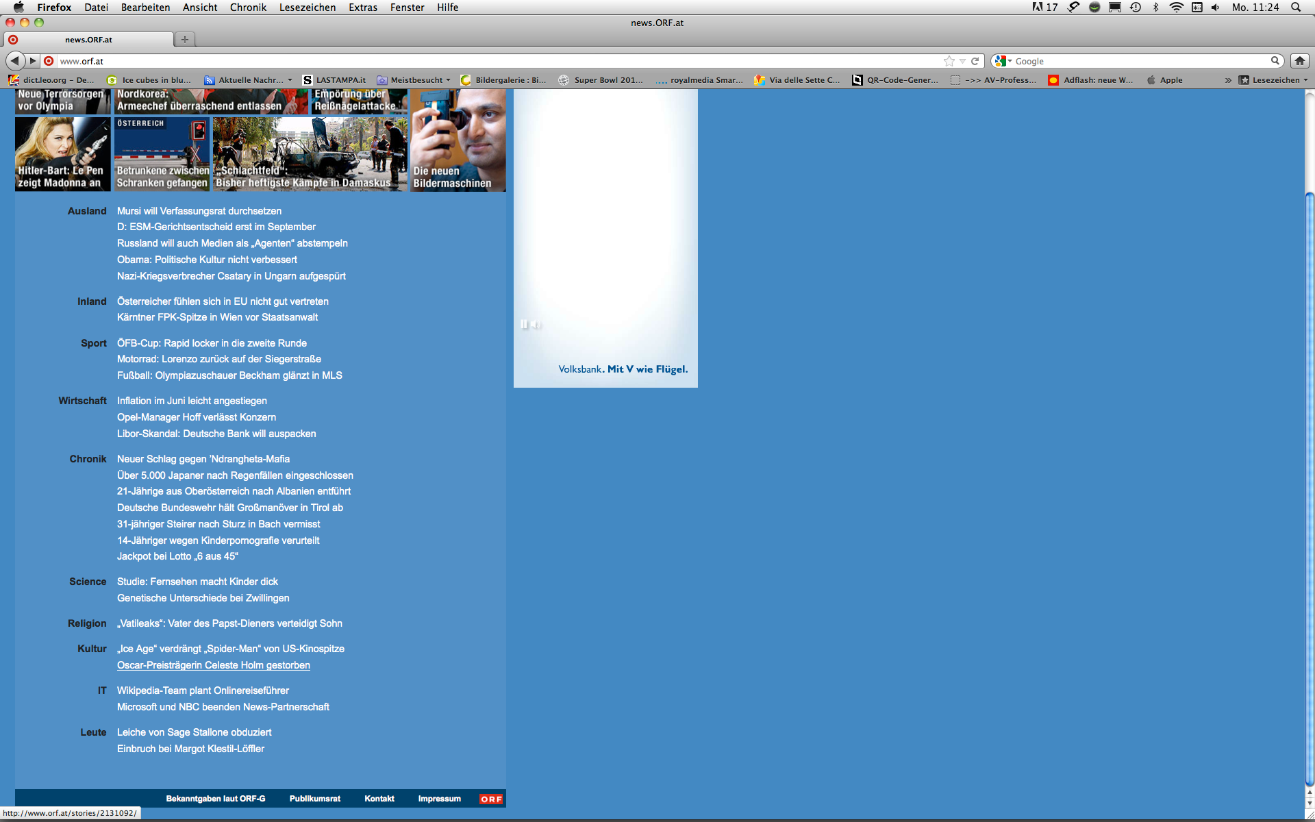This screenshot has height=822, width=1315.
Task: Open the Bluetooth menu bar icon
Action: pos(1156,7)
